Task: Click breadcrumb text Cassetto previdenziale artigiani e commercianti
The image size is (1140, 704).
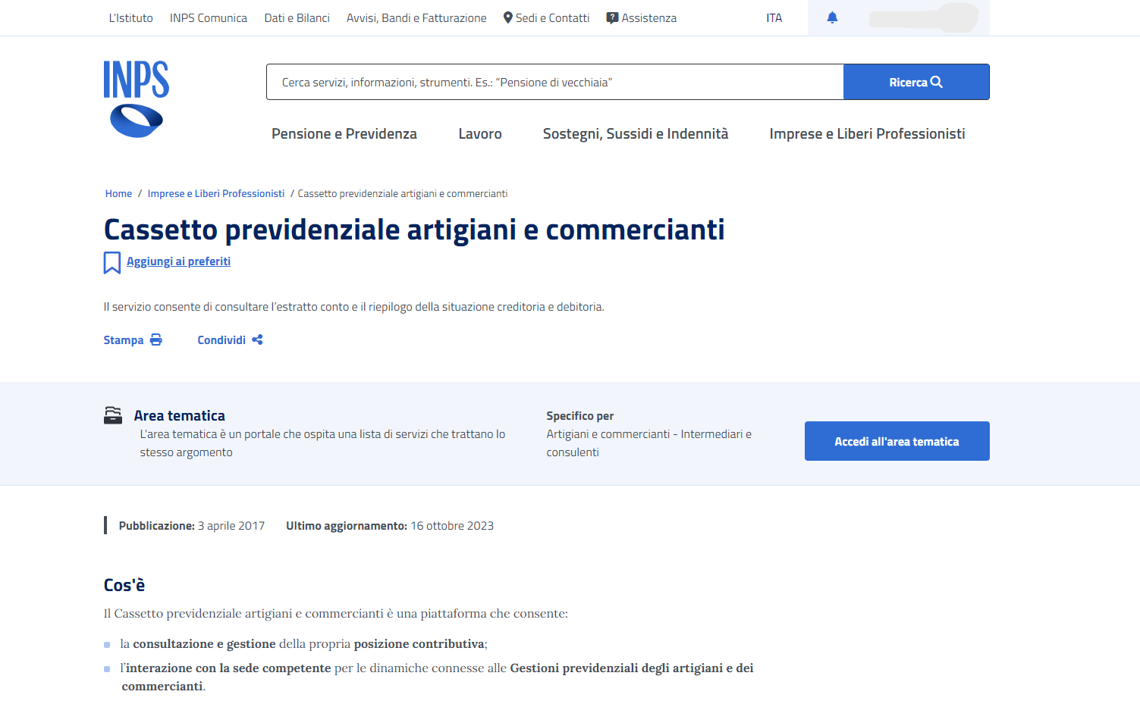Action: tap(403, 193)
